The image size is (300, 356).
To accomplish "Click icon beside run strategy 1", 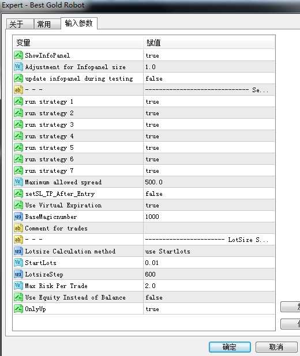I will [x=18, y=101].
